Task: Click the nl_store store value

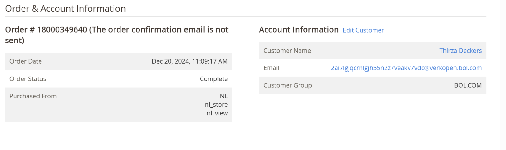Action: (216, 105)
